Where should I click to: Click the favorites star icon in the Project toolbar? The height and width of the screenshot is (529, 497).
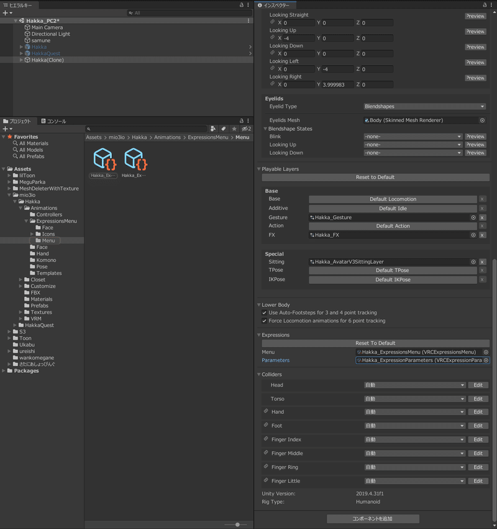234,129
